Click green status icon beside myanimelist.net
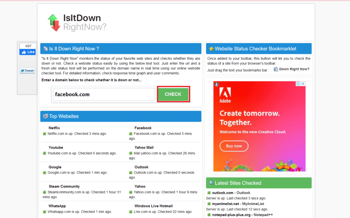The image size is (350, 218). tap(209, 204)
